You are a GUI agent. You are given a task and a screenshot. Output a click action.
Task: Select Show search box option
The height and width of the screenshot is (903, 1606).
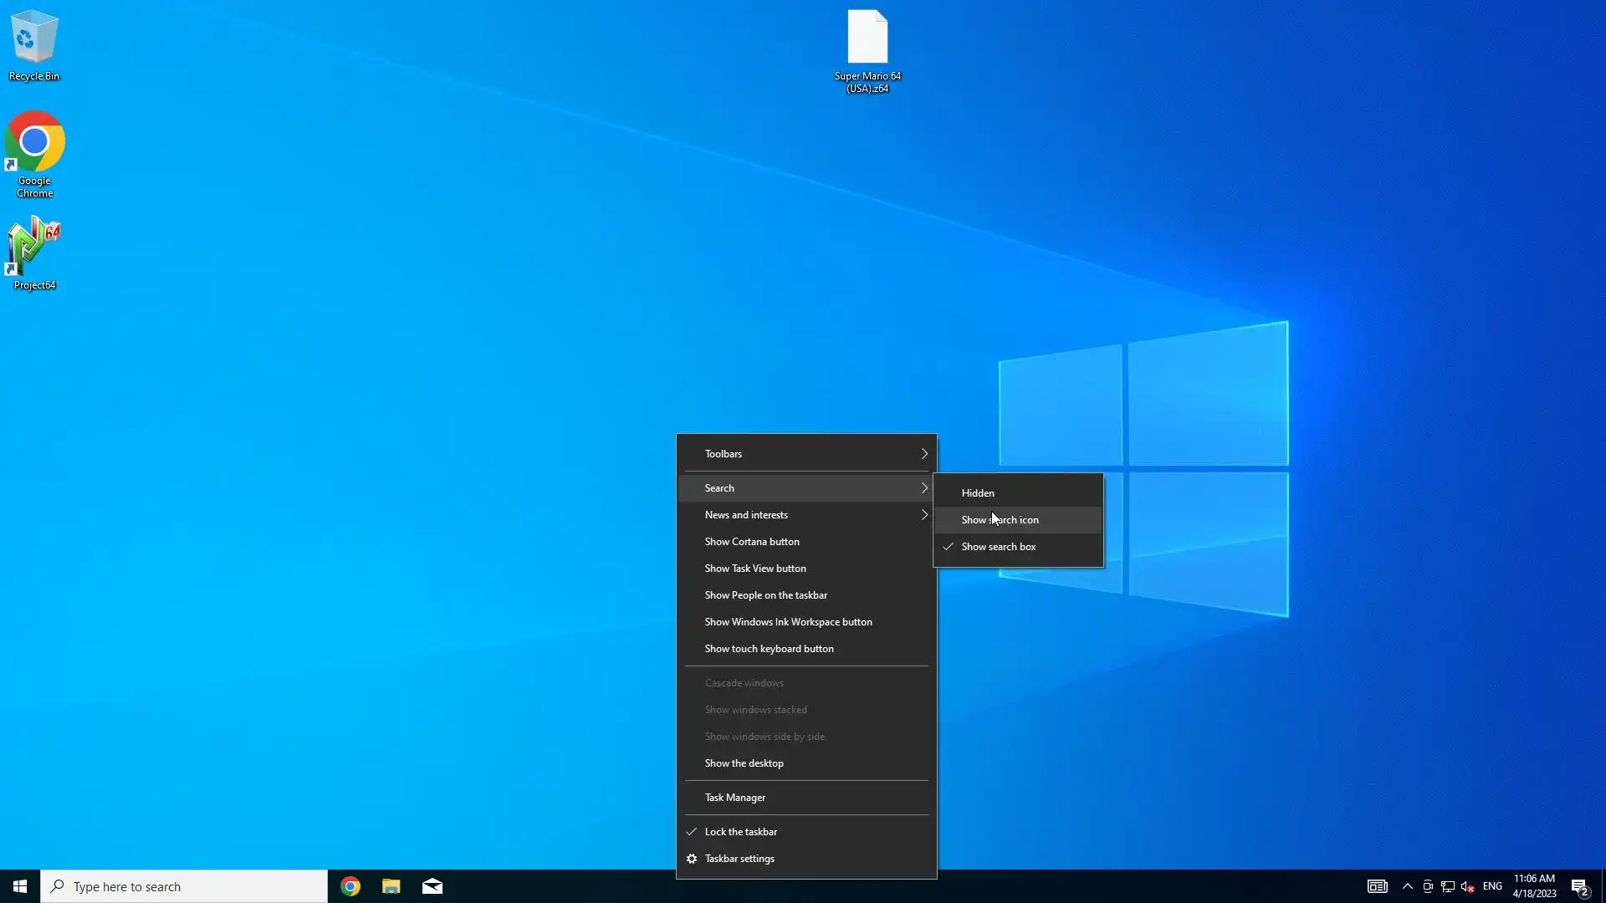pyautogui.click(x=999, y=547)
